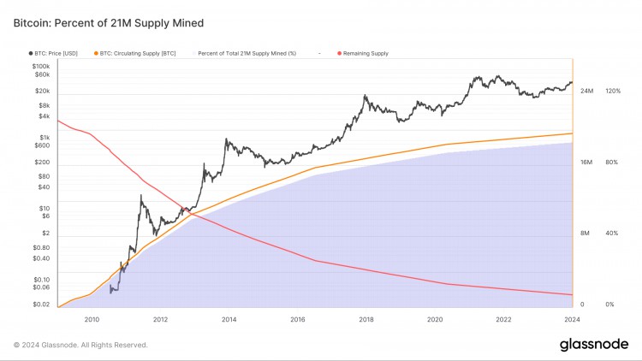Click the orange circulating supply legend dot

pos(96,53)
